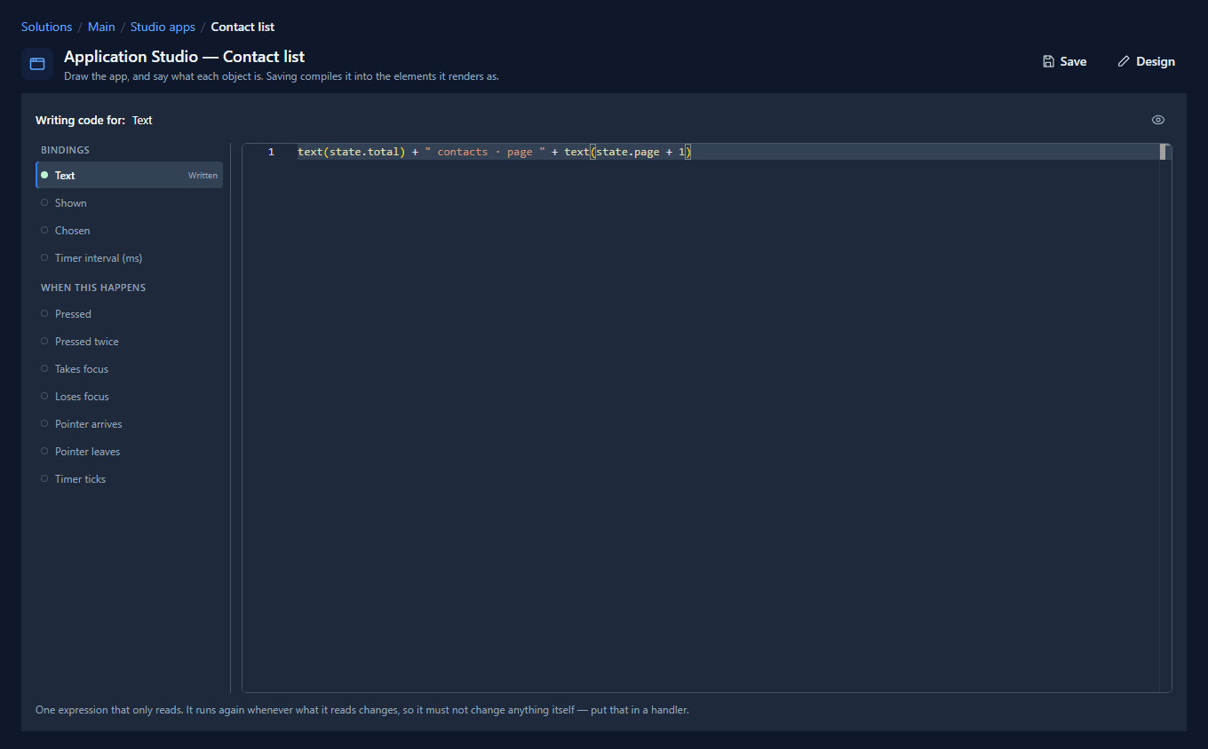Click the WHEN THIS HAPPENS section header
Image resolution: width=1208 pixels, height=749 pixels.
click(93, 288)
